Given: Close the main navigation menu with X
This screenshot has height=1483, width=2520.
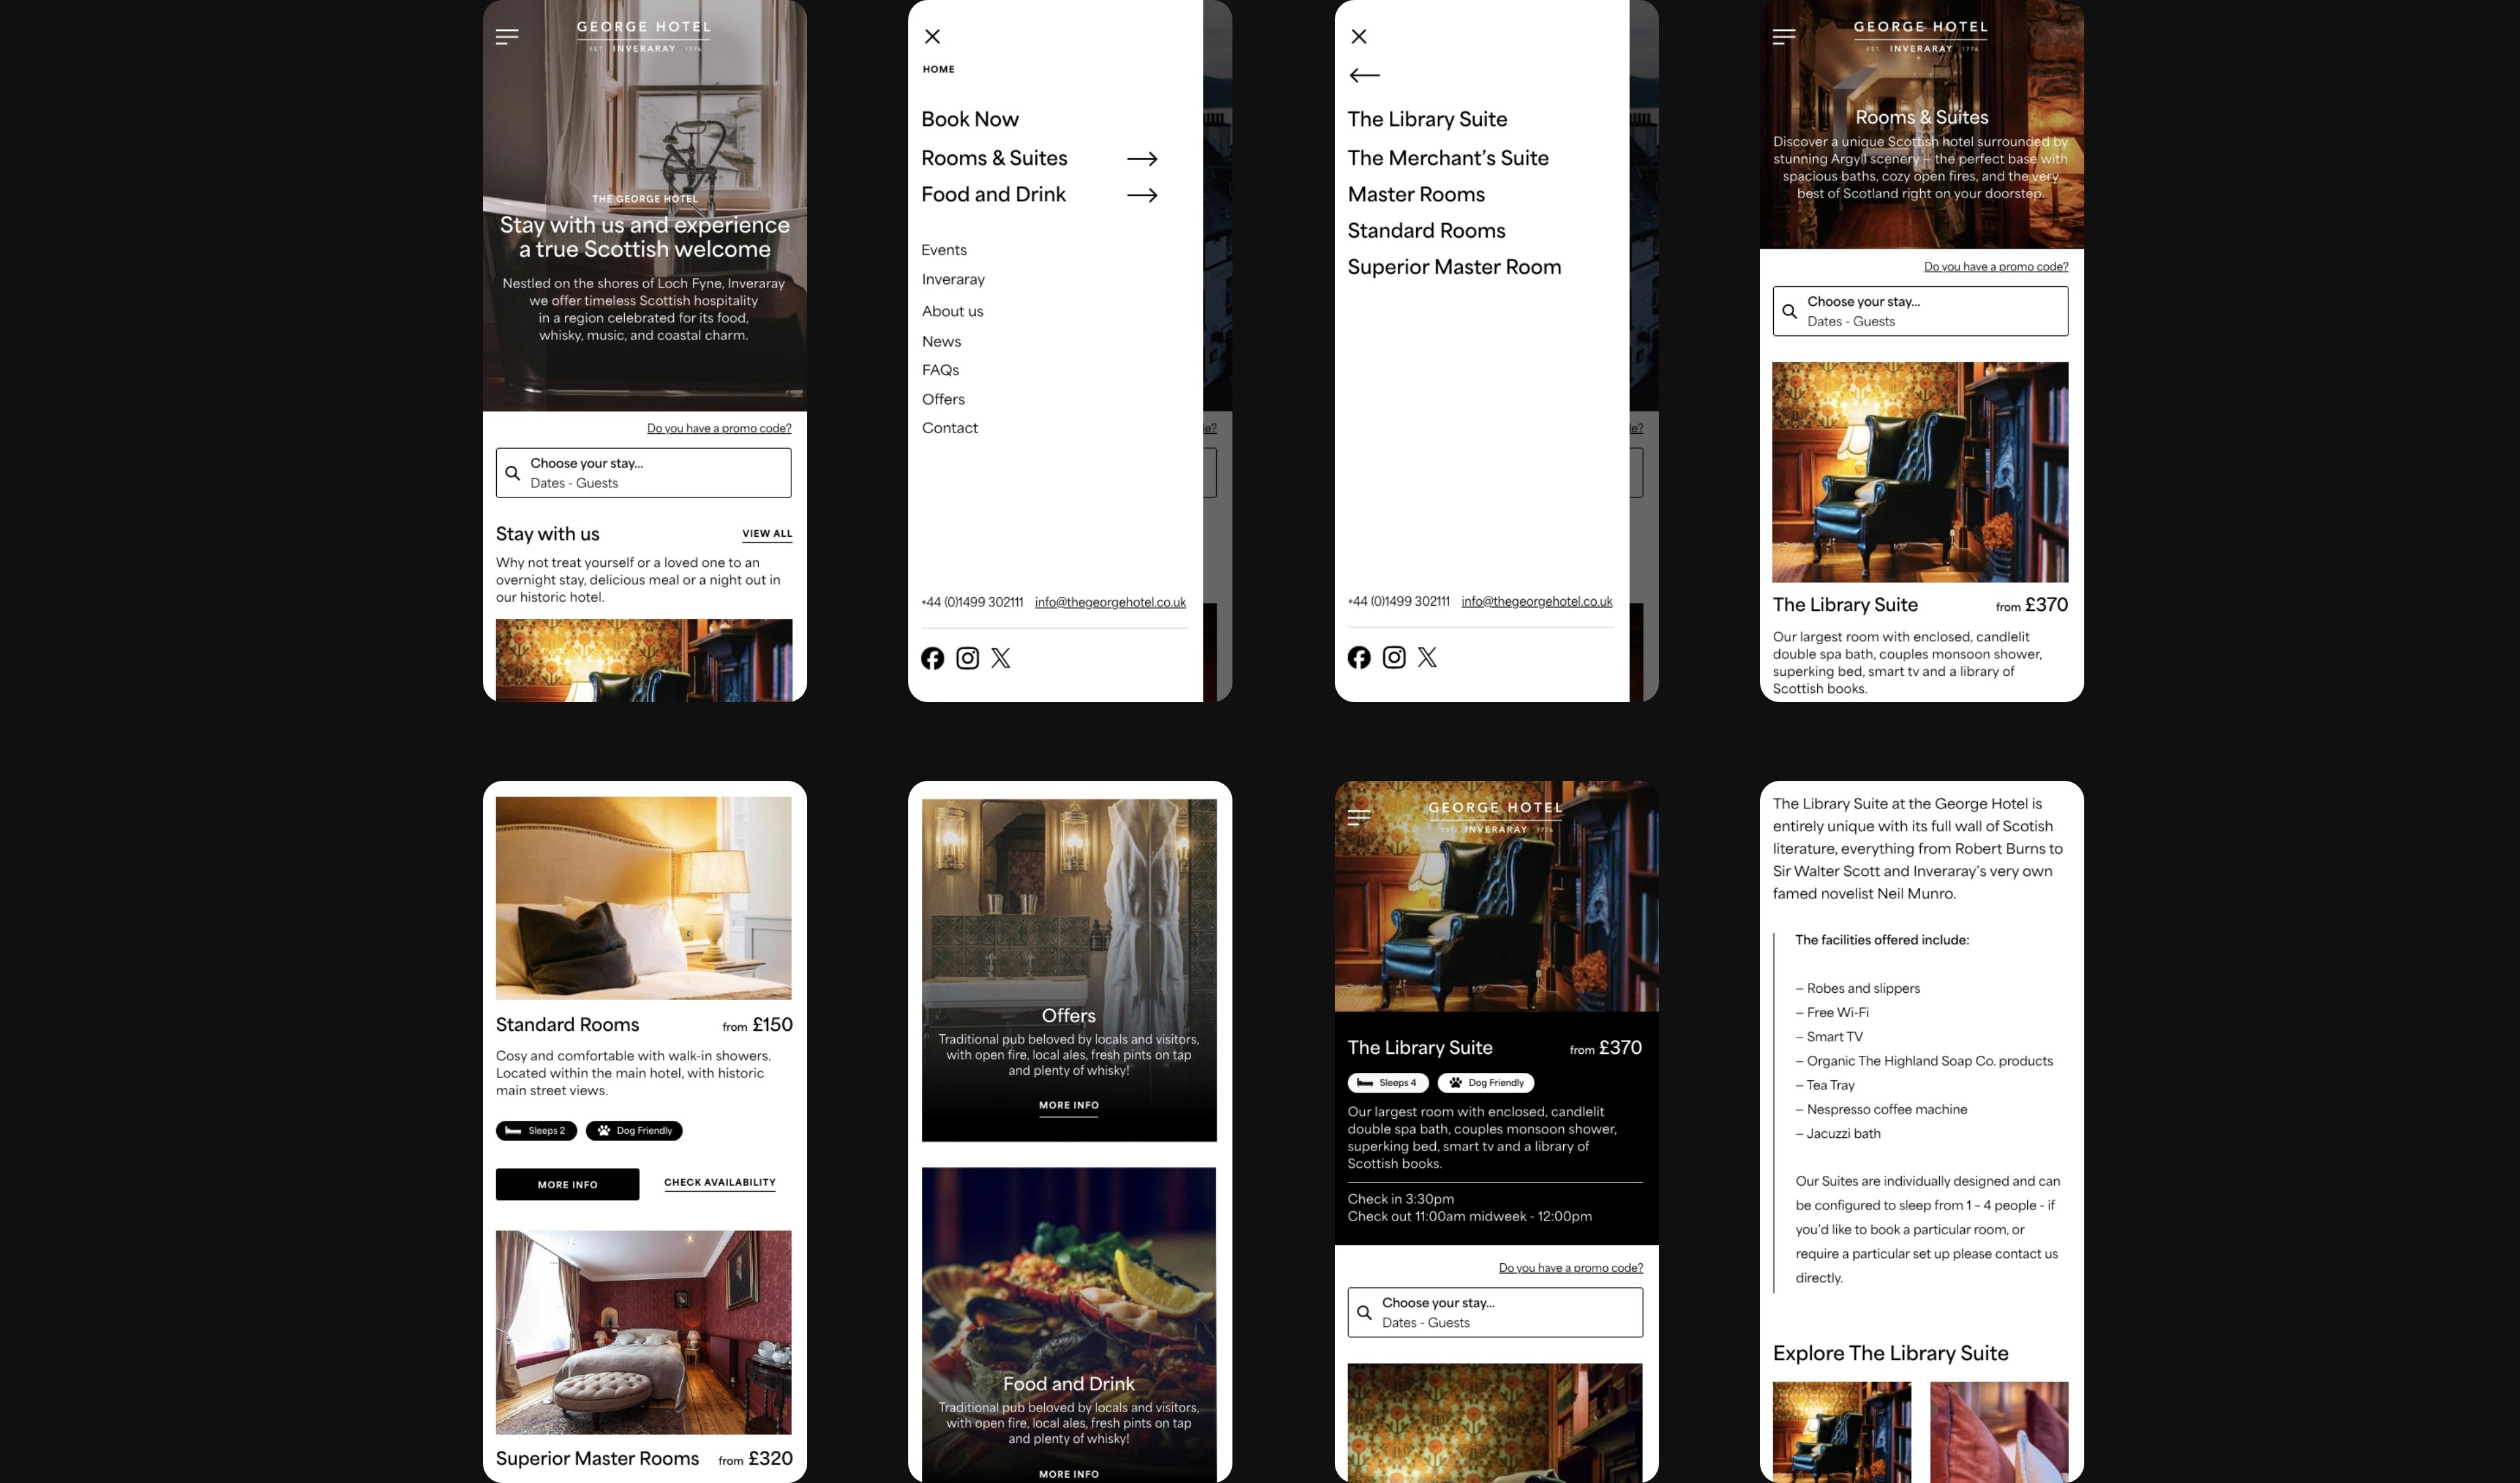Looking at the screenshot, I should click(932, 37).
